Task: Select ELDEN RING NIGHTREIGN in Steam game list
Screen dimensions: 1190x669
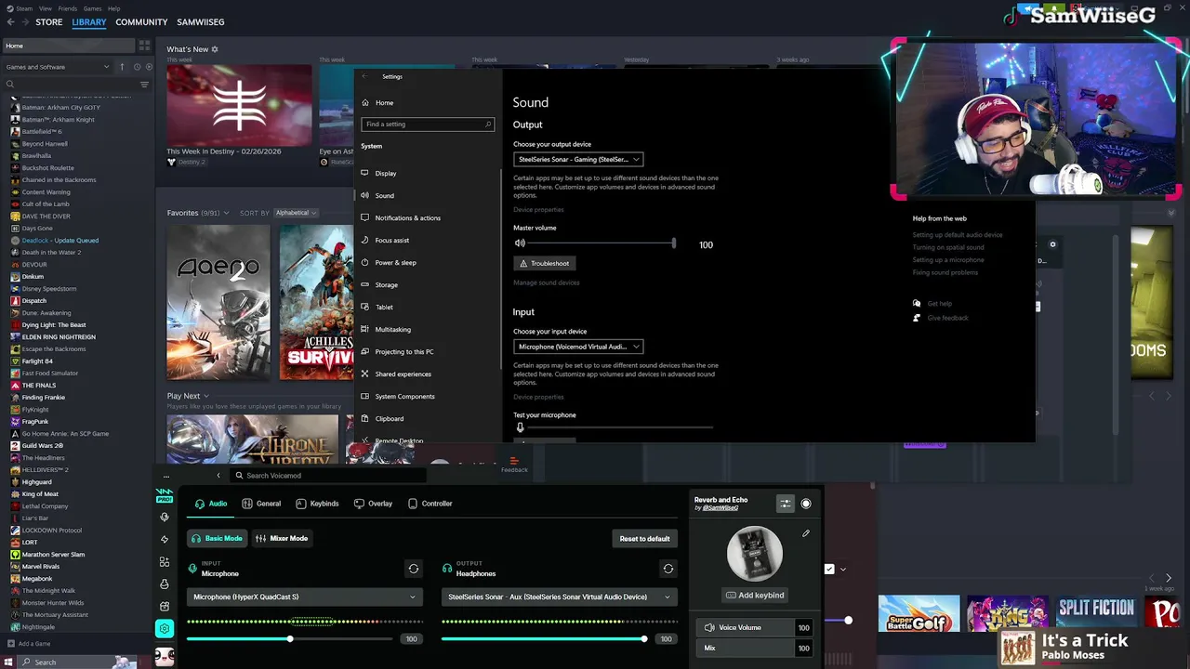Action: pos(59,337)
